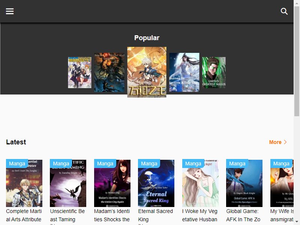This screenshot has height=225, width=300.
Task: Open the hamburger navigation menu
Action: click(10, 11)
